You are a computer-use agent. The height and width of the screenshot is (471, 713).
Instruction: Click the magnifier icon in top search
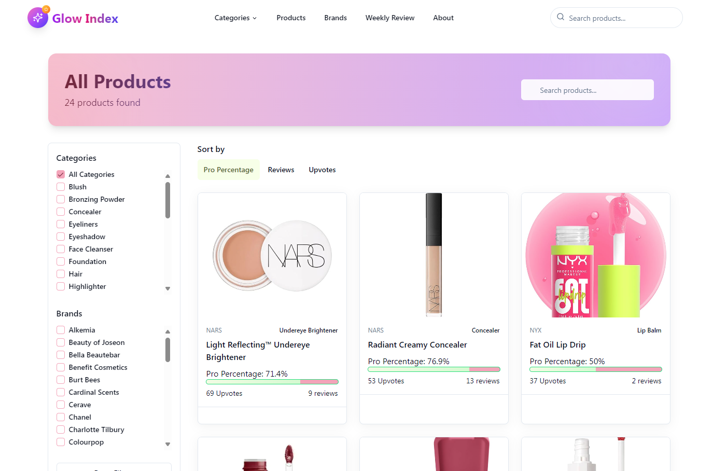pos(561,17)
